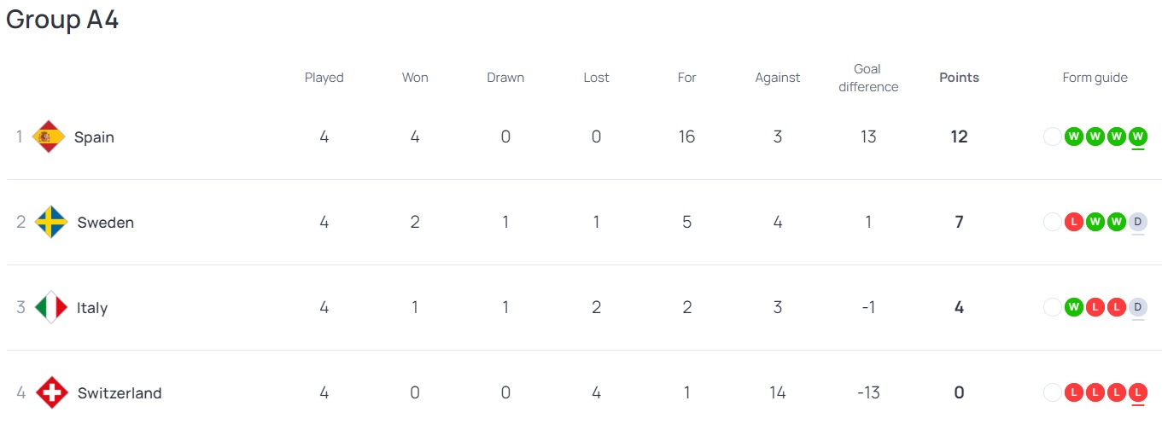Open the Switzerland team link
Viewport: 1162px width, 424px height.
point(120,392)
